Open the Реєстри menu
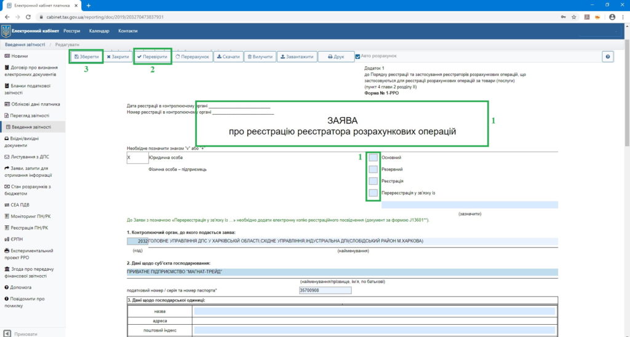This screenshot has width=630, height=337. click(x=71, y=31)
